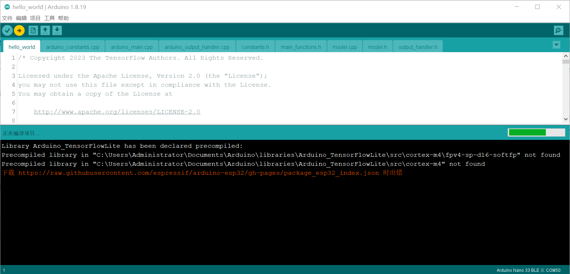Open the 文件 menu
This screenshot has width=570, height=274.
7,18
